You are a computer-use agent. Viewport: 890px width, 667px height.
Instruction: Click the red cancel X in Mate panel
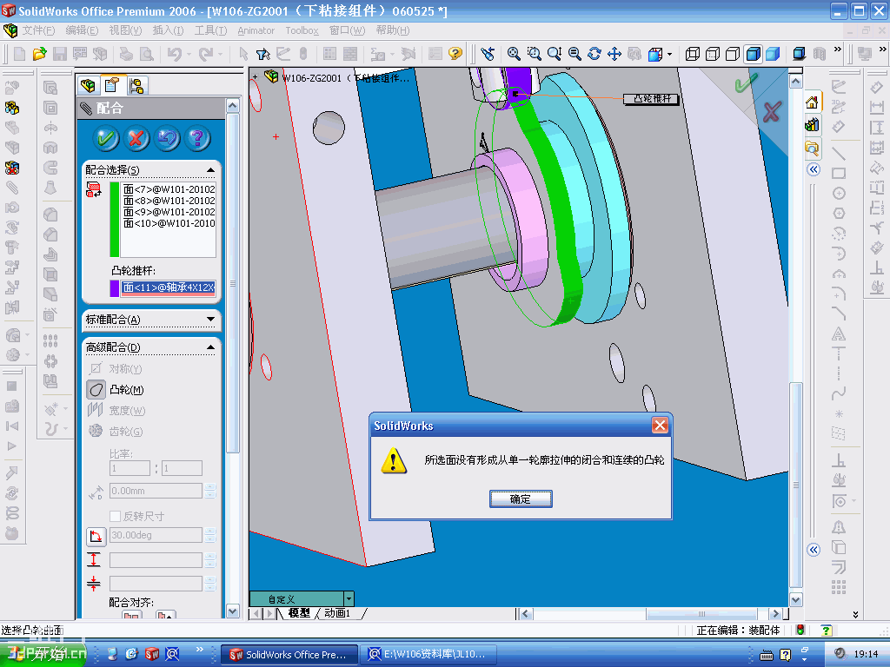coord(136,138)
